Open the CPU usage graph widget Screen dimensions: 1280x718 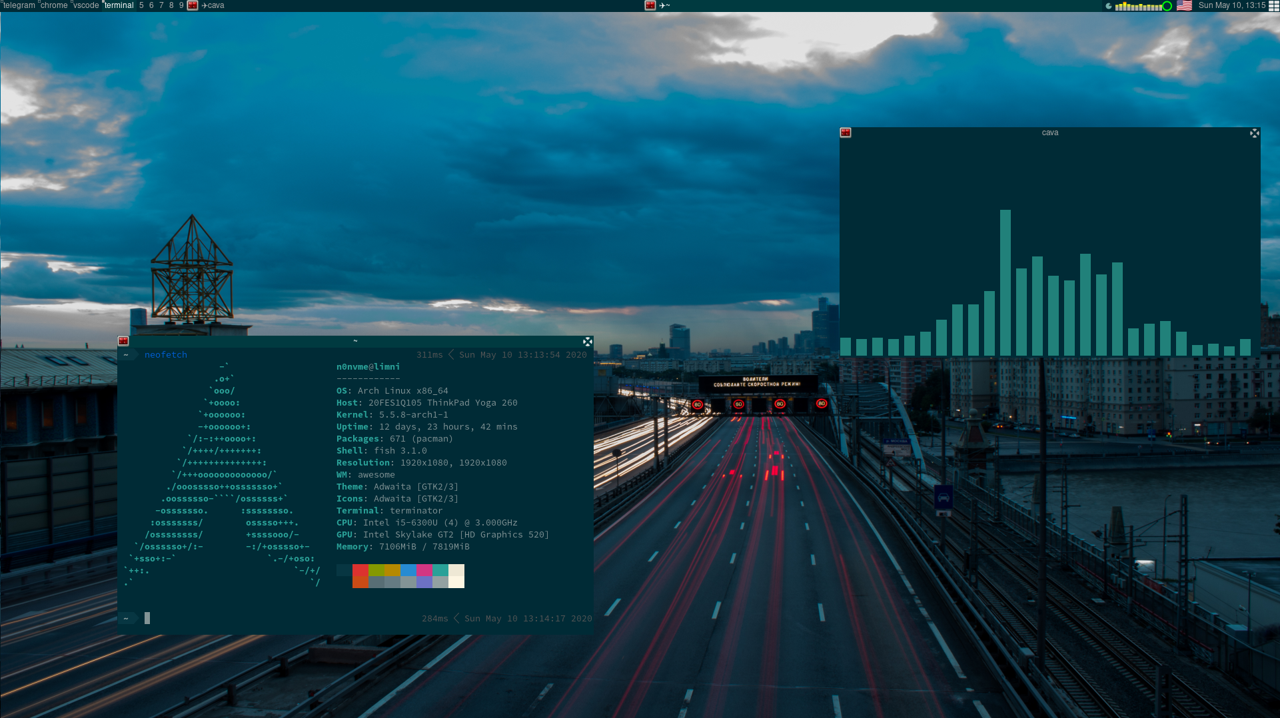coord(1138,6)
